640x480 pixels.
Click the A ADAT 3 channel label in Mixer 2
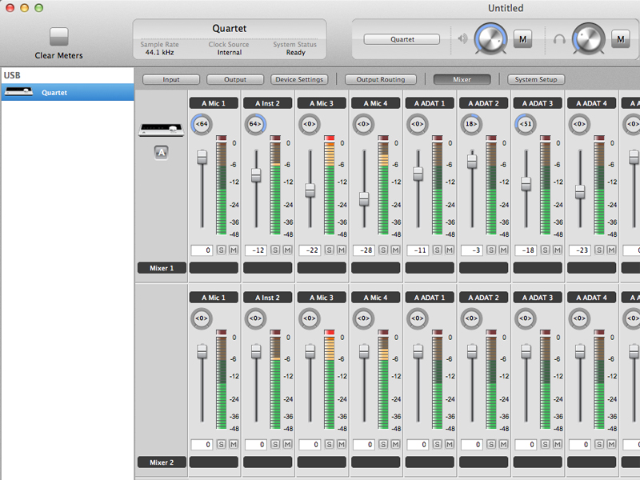click(x=538, y=298)
